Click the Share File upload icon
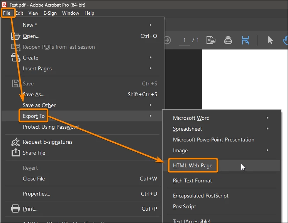The width and height of the screenshot is (288, 223). pos(15,152)
